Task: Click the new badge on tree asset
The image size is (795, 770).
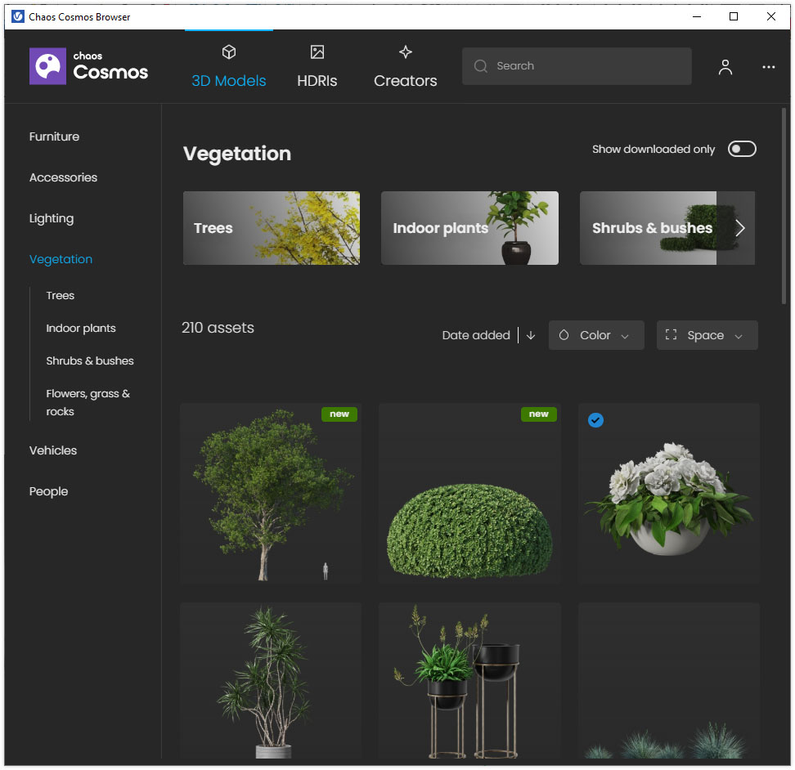Action: click(339, 414)
